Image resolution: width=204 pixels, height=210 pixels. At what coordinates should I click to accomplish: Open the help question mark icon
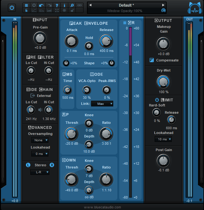tap(57, 5)
